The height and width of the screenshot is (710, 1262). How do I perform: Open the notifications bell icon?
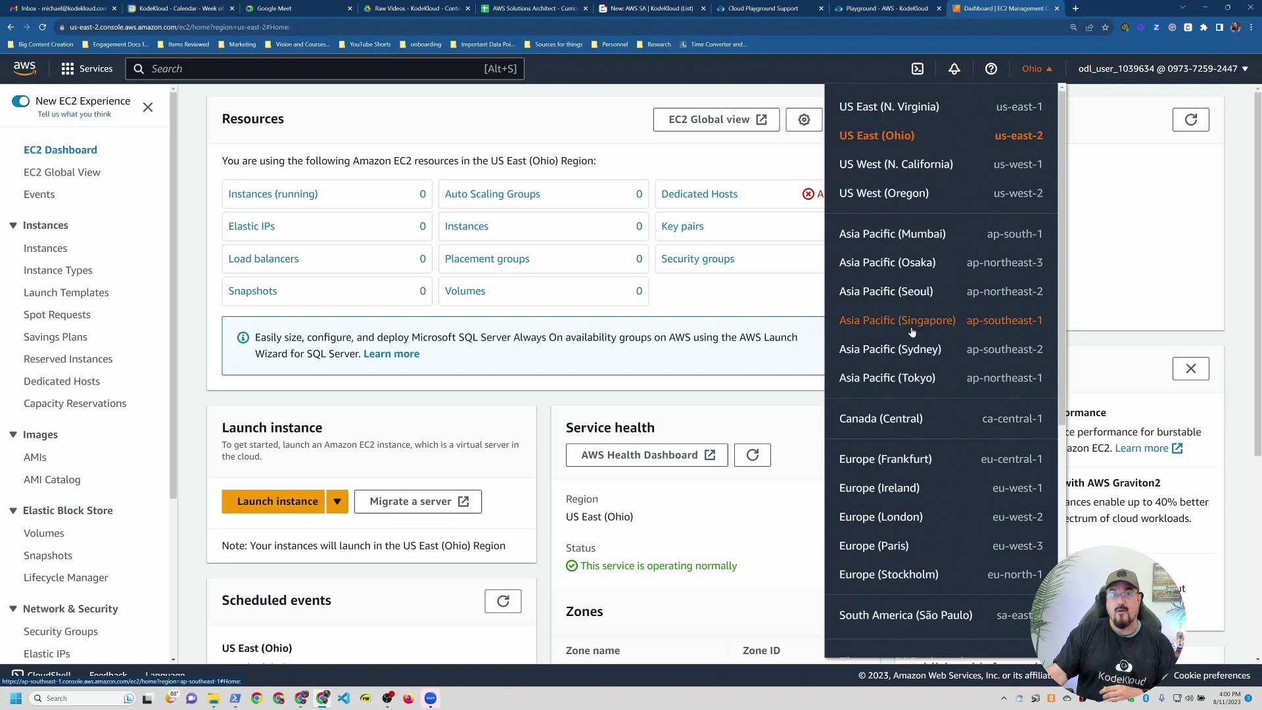pos(954,68)
